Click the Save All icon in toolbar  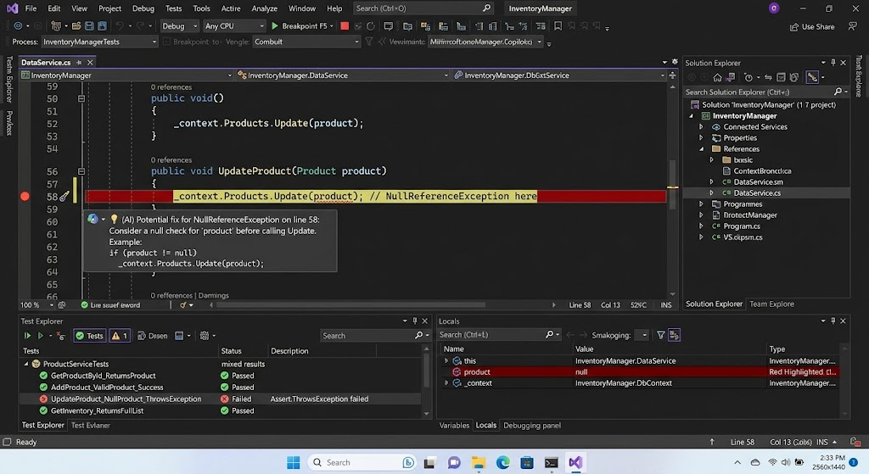click(x=102, y=26)
